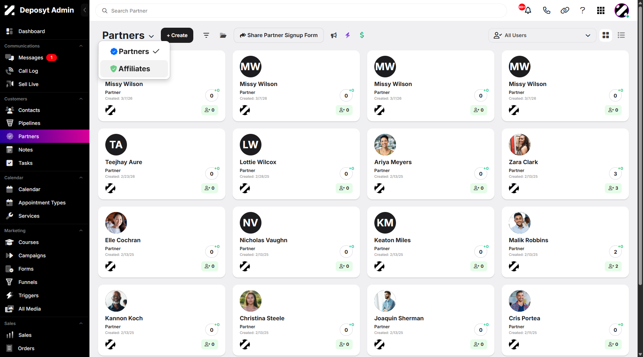
Task: Open Ariya Meyers profile photo
Action: [x=385, y=145]
